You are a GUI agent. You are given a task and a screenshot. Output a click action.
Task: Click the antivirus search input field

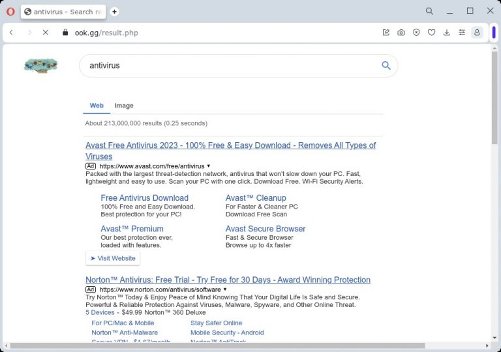pyautogui.click(x=228, y=65)
